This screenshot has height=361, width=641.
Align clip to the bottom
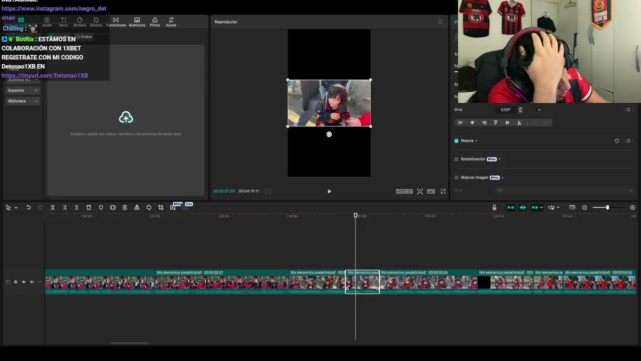pyautogui.click(x=519, y=122)
